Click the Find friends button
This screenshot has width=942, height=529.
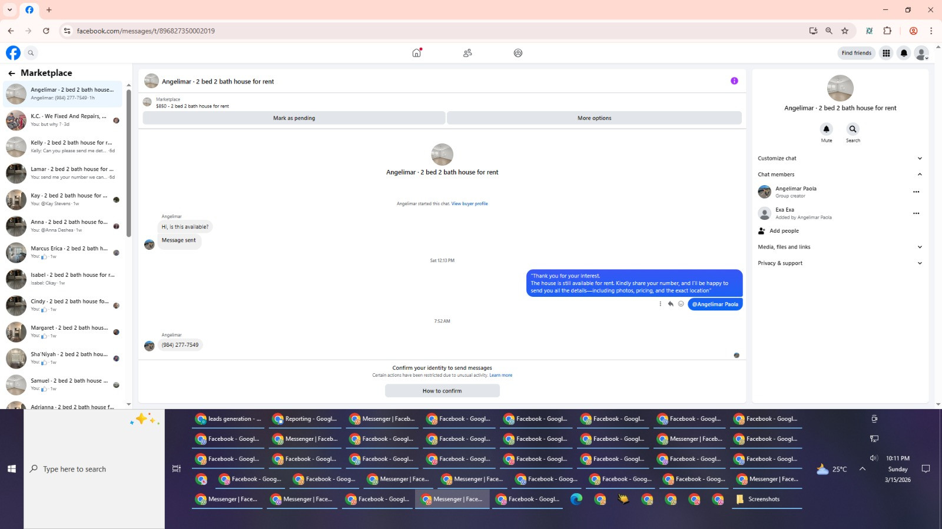856,53
